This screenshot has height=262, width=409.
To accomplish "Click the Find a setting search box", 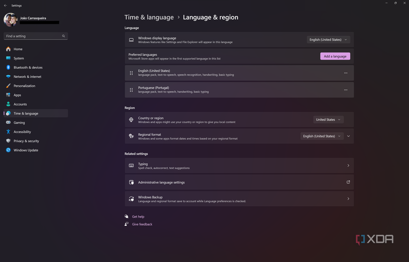I will 36,36.
